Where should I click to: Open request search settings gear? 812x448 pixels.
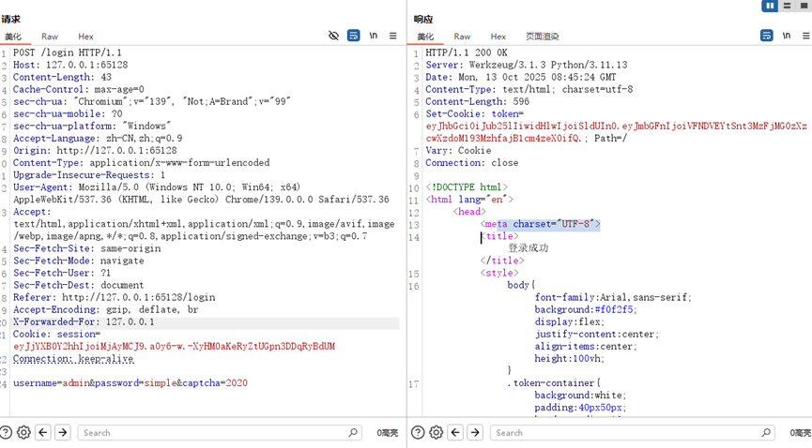pyautogui.click(x=23, y=432)
